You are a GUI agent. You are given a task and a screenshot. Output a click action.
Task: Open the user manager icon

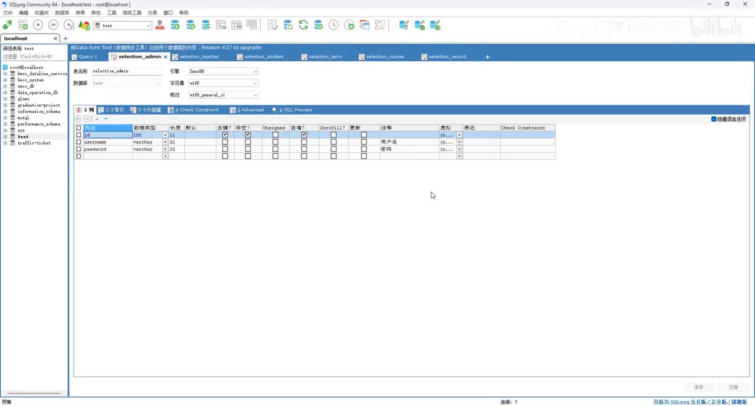click(x=160, y=25)
